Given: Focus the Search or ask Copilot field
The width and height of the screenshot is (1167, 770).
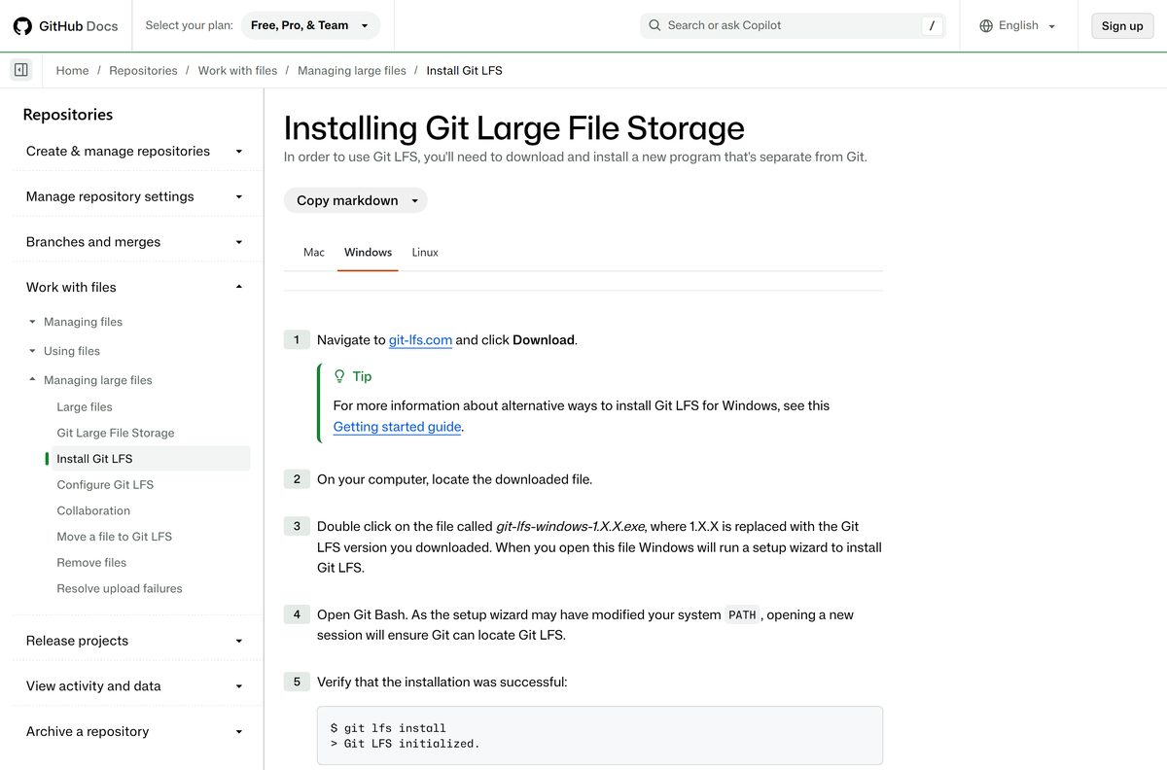Looking at the screenshot, I should click(793, 25).
